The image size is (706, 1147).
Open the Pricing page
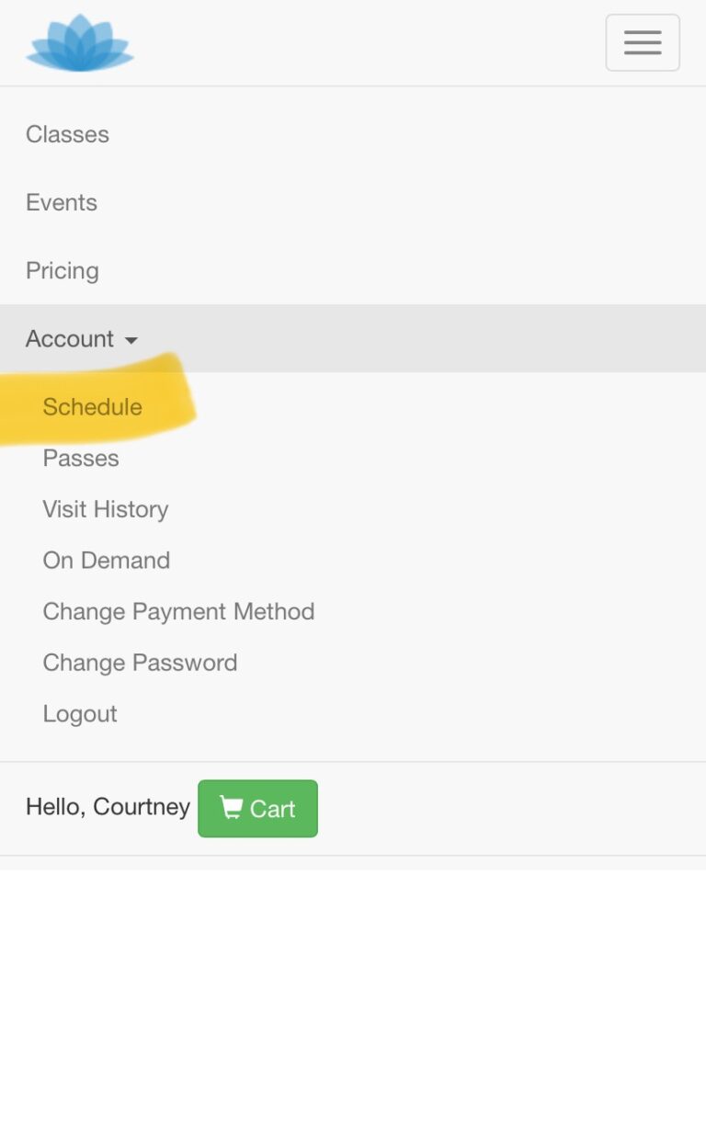(x=63, y=270)
